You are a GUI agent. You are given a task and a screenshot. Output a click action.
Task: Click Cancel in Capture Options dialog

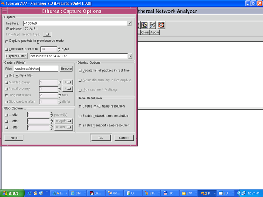click(x=124, y=138)
